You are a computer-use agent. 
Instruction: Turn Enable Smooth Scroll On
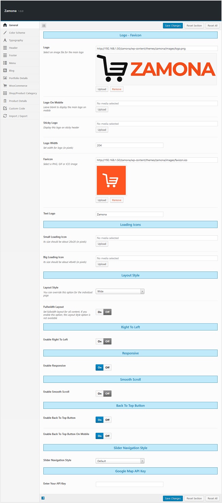point(99,393)
